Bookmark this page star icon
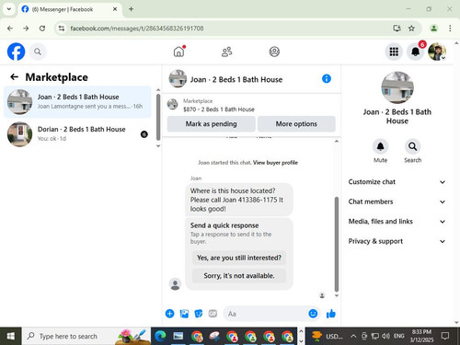This screenshot has width=460, height=345. [411, 29]
